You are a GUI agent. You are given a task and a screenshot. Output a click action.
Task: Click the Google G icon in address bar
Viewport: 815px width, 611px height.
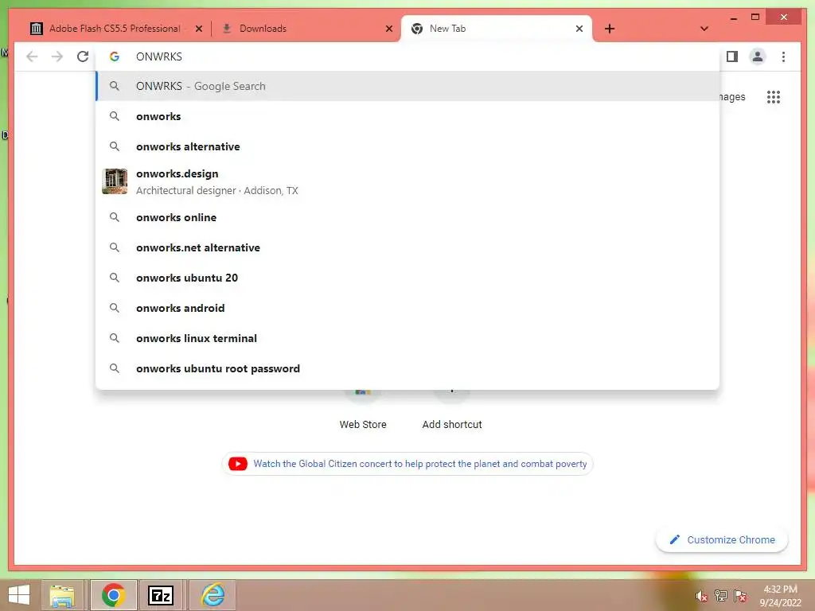click(x=115, y=56)
